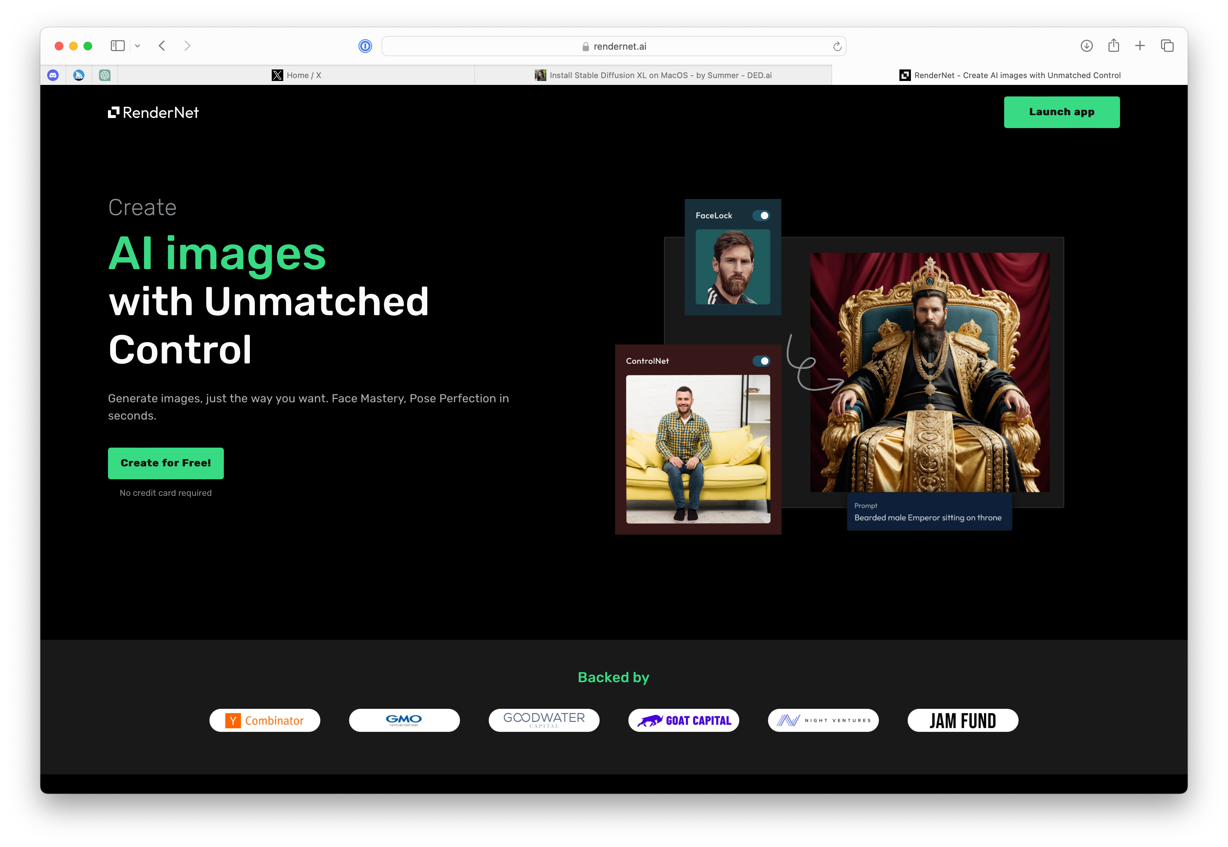Switch to the Install Stable Diffusion XL tab
The height and width of the screenshot is (847, 1228).
tap(653, 75)
